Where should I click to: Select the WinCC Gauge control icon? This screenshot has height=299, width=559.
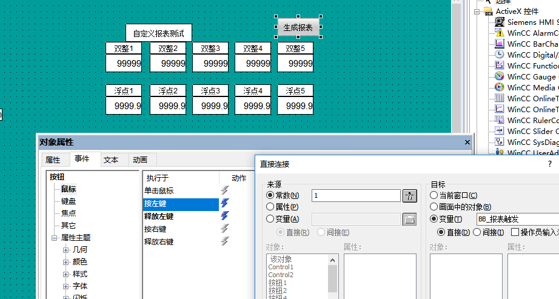[500, 76]
